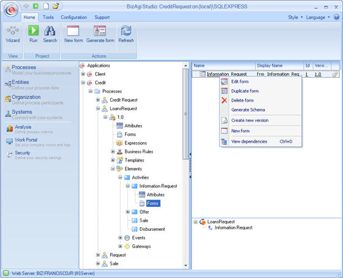The height and width of the screenshot is (278, 343).
Task: Click the Gateways diamond icon
Action: 127,246
